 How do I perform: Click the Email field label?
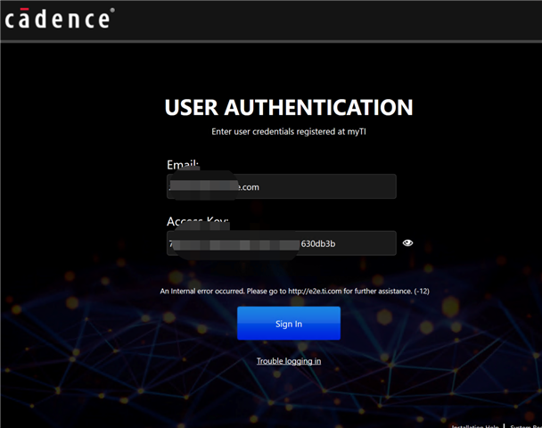point(182,165)
